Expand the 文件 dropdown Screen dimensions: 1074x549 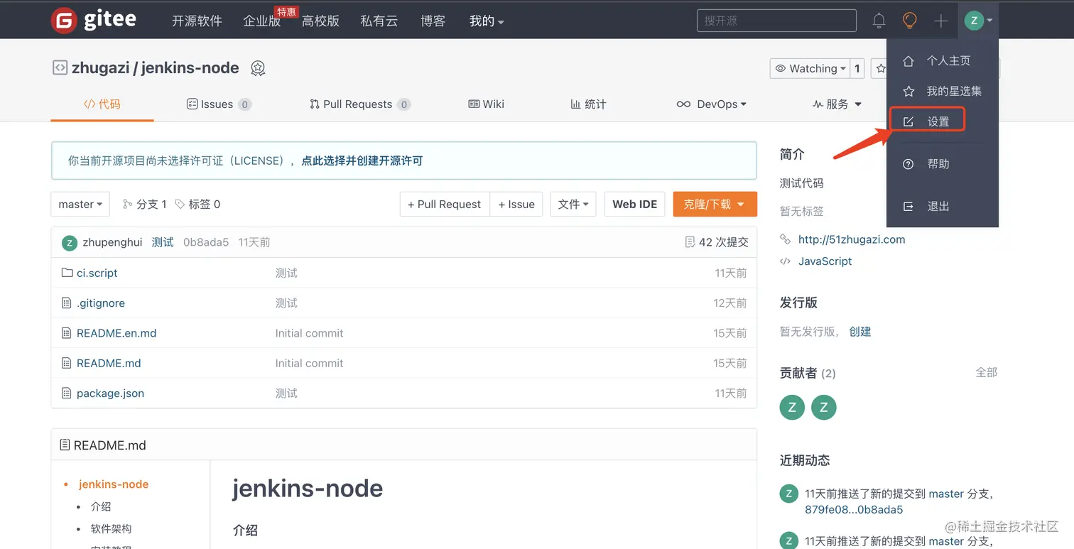573,204
